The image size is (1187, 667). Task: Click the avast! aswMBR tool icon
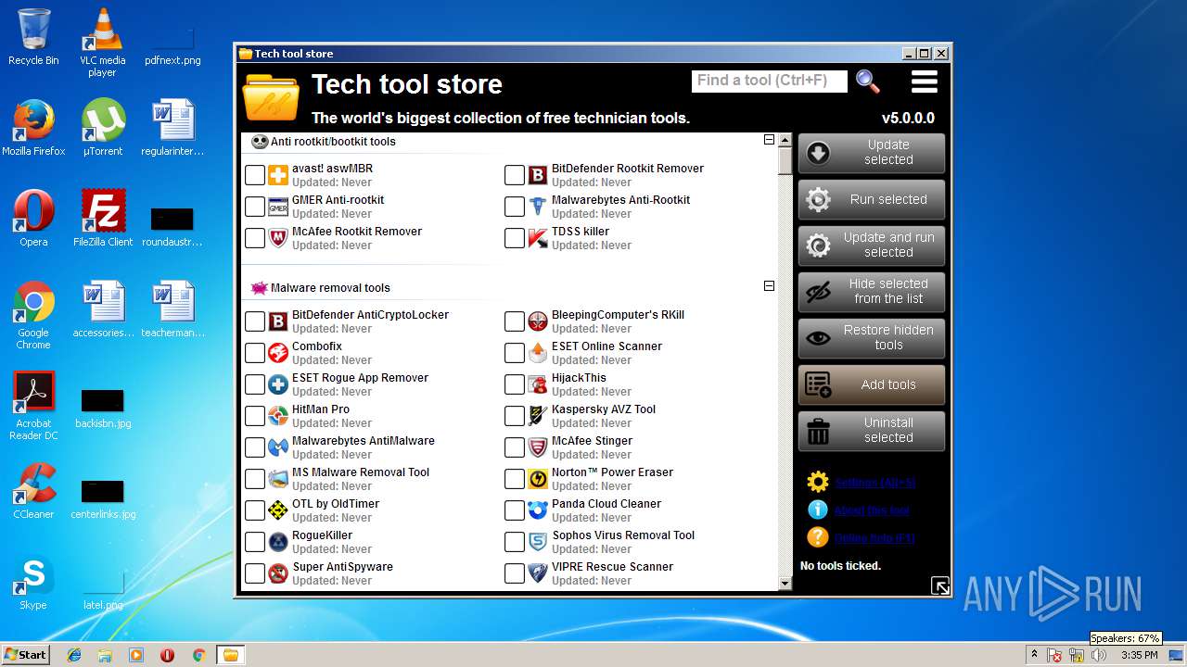(x=278, y=175)
